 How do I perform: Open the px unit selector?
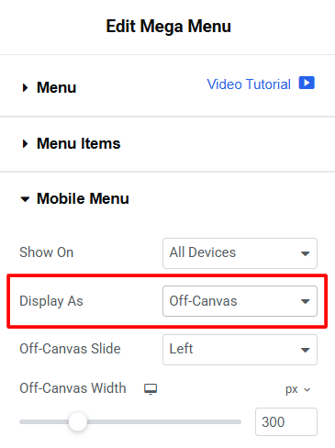coord(298,389)
